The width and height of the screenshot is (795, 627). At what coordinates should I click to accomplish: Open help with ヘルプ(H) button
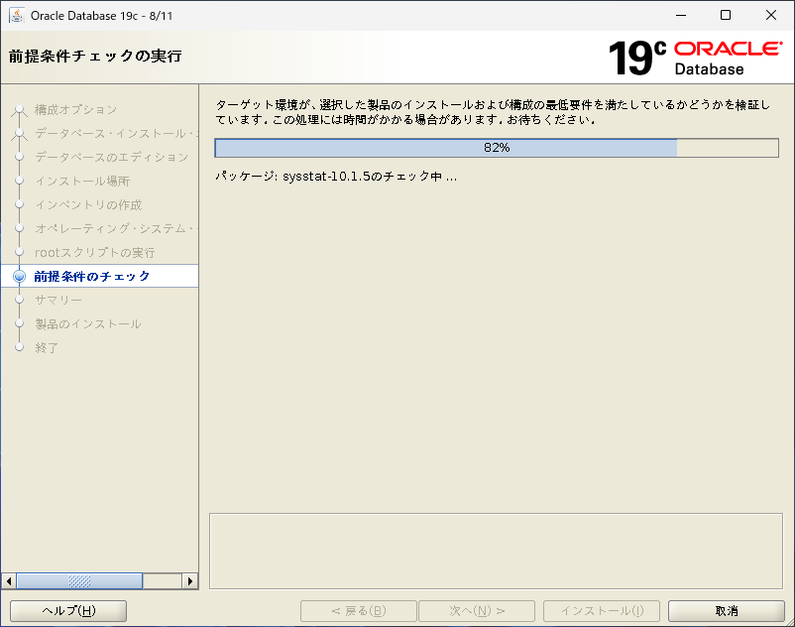tap(68, 611)
